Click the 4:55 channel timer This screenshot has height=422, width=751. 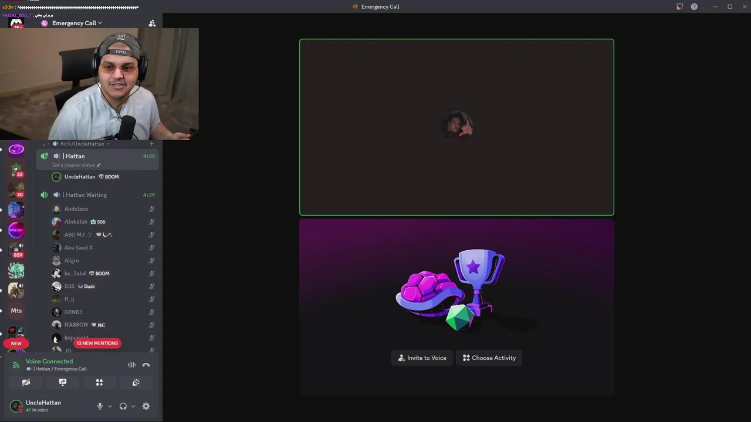(149, 156)
